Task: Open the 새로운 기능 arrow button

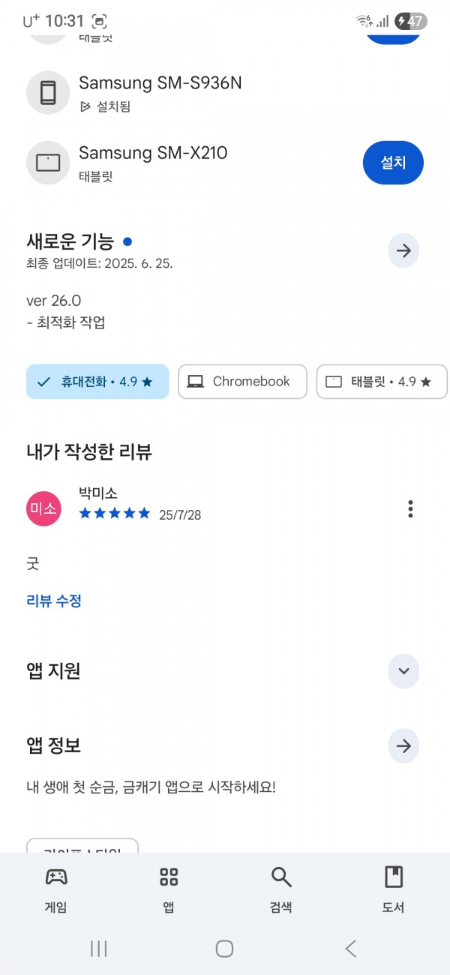Action: pos(403,250)
